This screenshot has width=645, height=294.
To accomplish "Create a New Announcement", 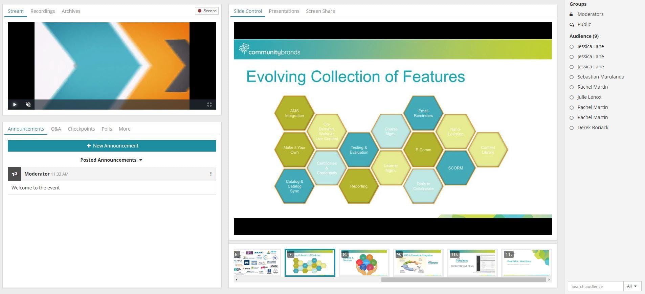I will (x=112, y=146).
